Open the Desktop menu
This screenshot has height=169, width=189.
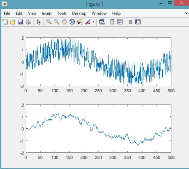79,13
